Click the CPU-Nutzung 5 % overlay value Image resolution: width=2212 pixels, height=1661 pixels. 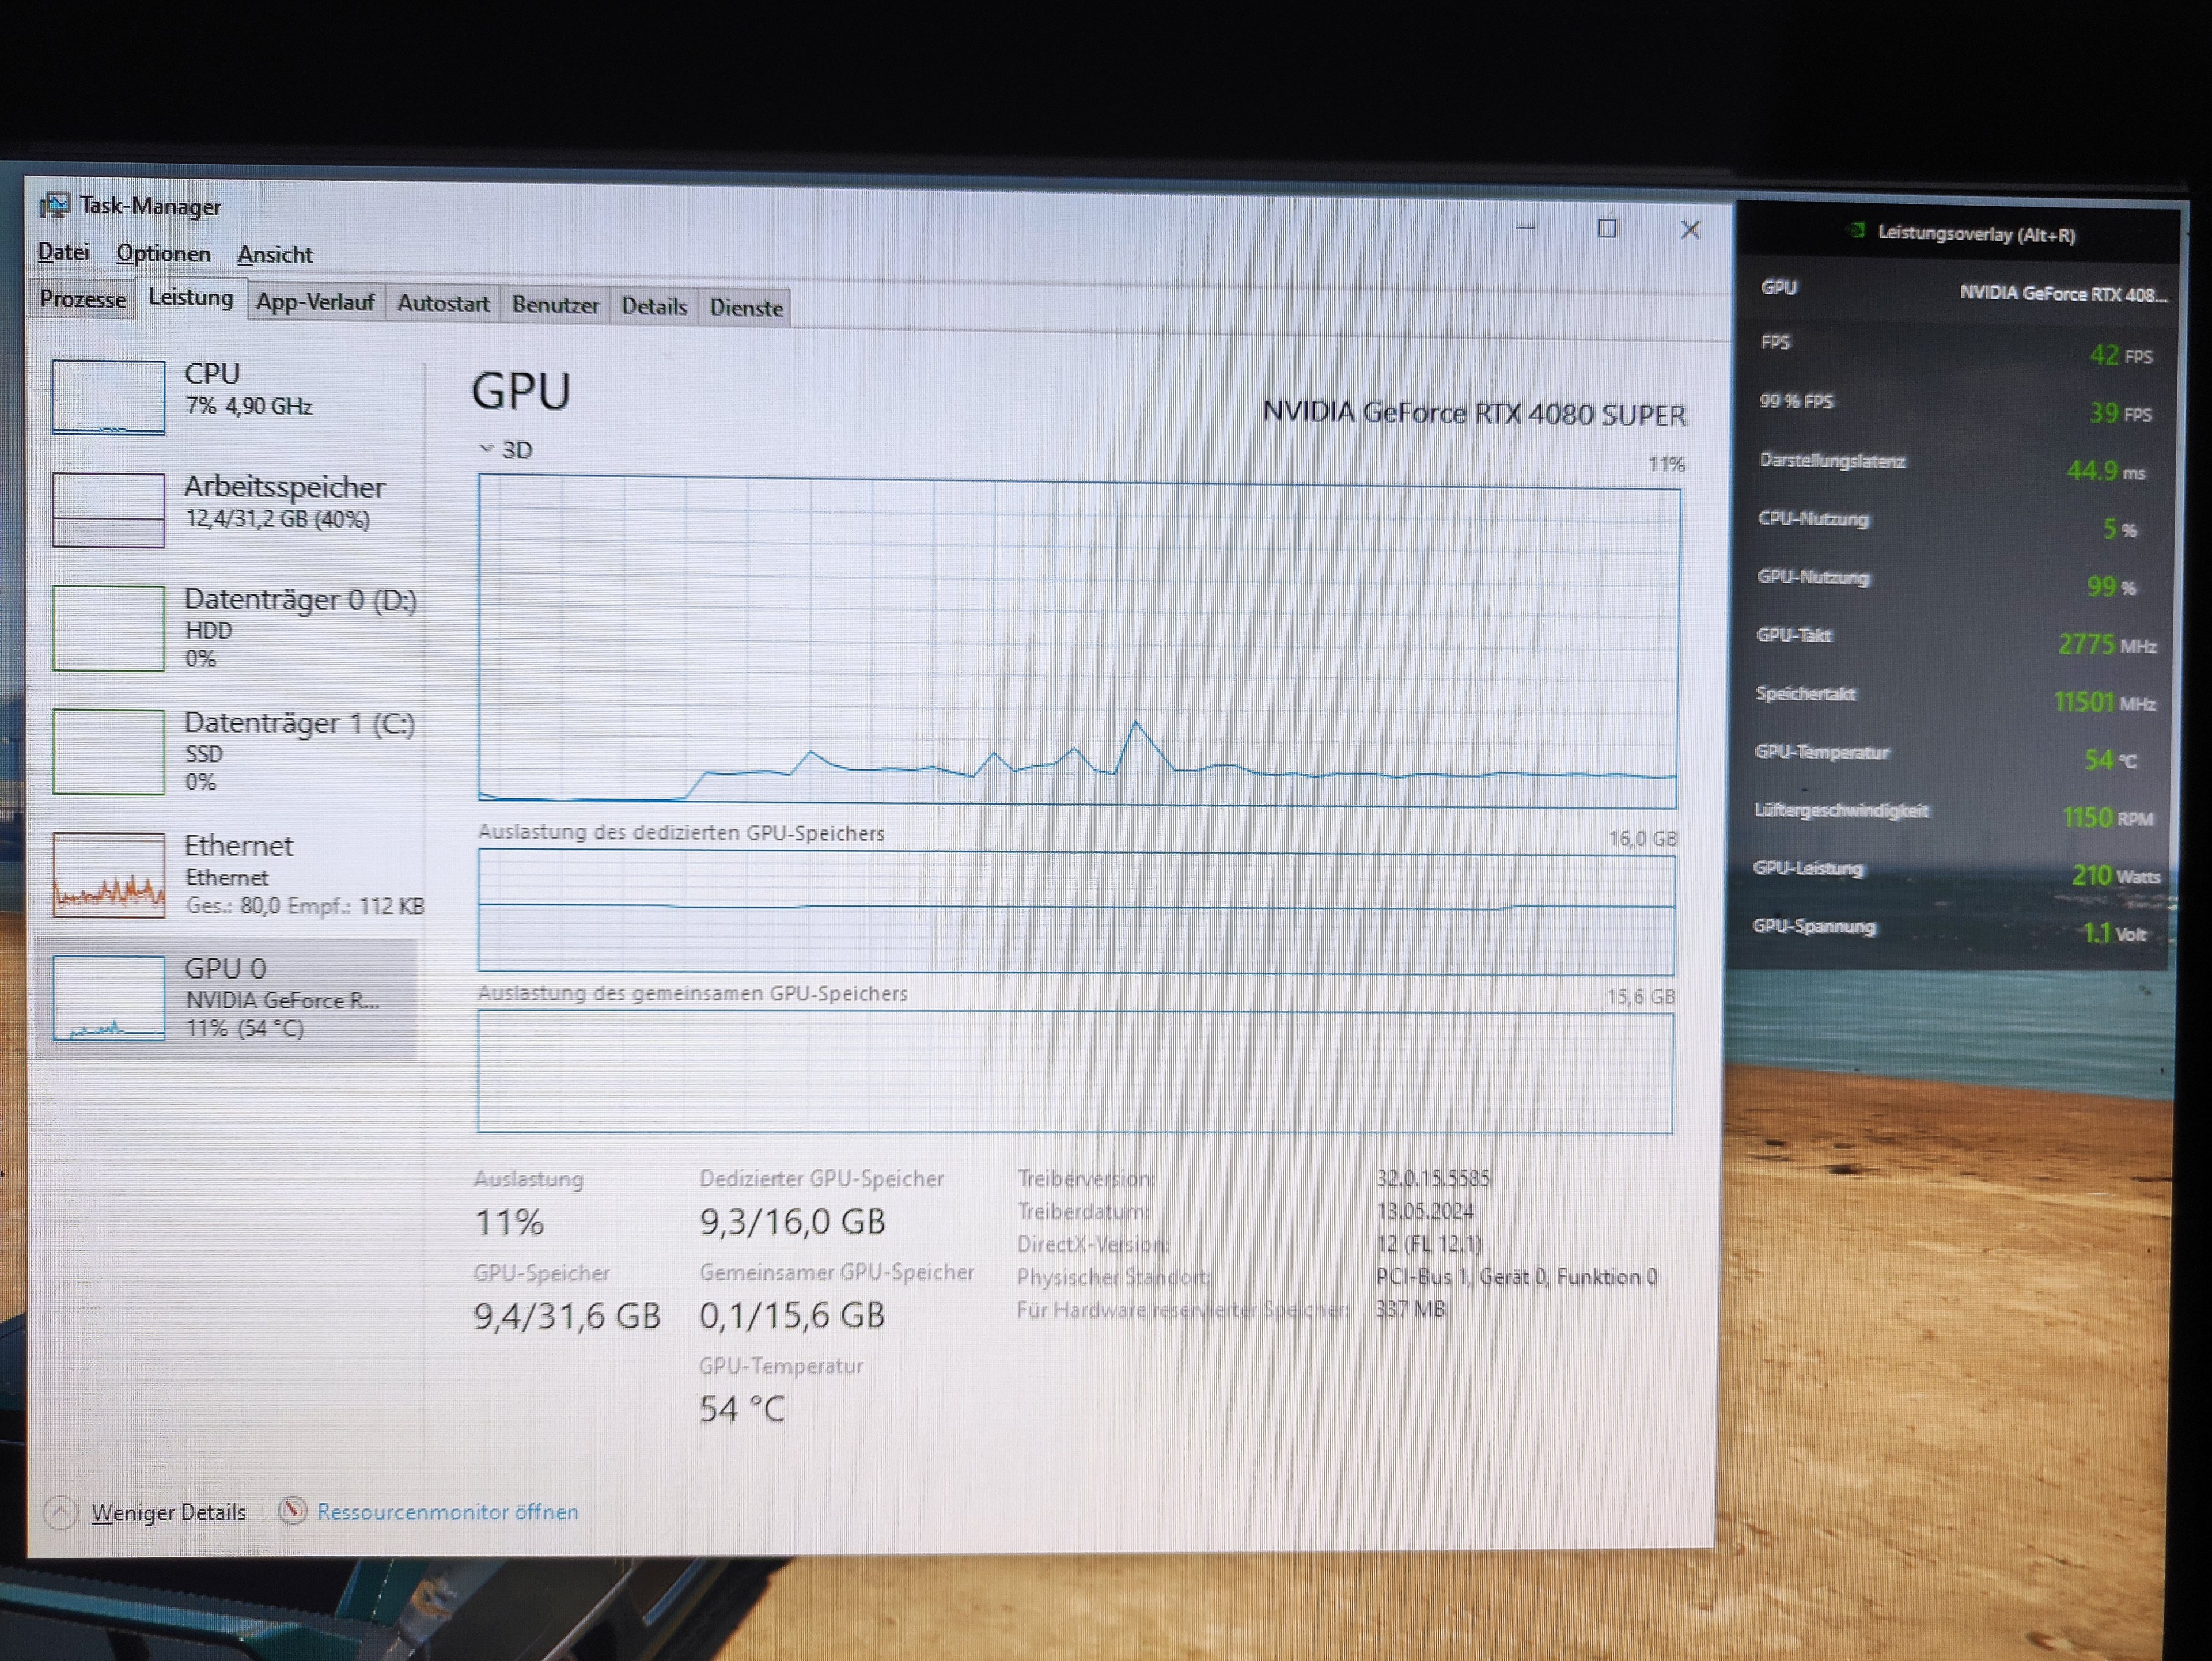pos(2119,528)
